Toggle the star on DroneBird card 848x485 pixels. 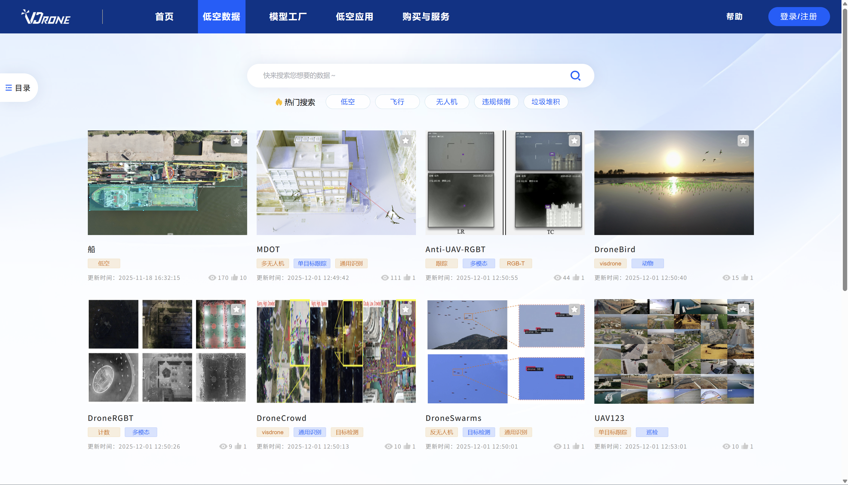tap(743, 140)
